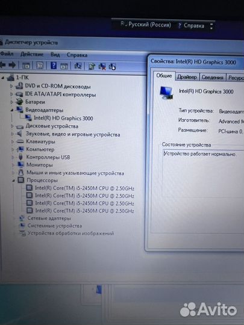Select Устройства обработки изображений category
The height and width of the screenshot is (325, 244).
pyautogui.click(x=70, y=234)
